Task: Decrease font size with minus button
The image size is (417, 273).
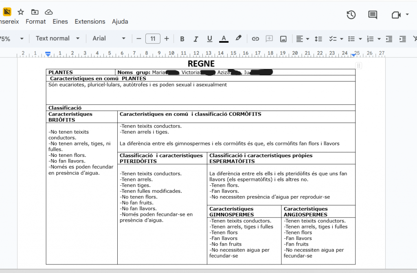Action: click(x=139, y=39)
